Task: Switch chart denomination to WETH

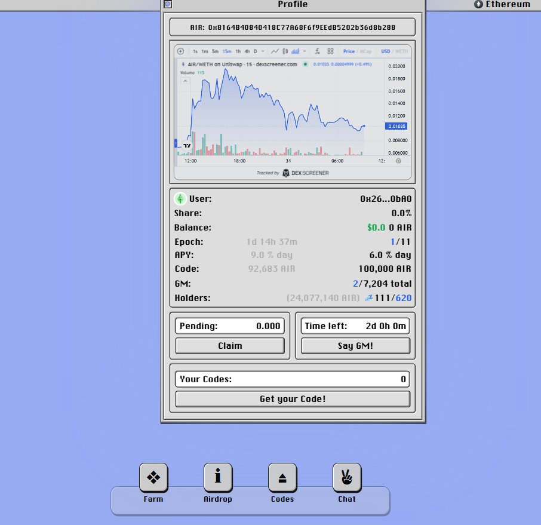Action: pyautogui.click(x=401, y=51)
